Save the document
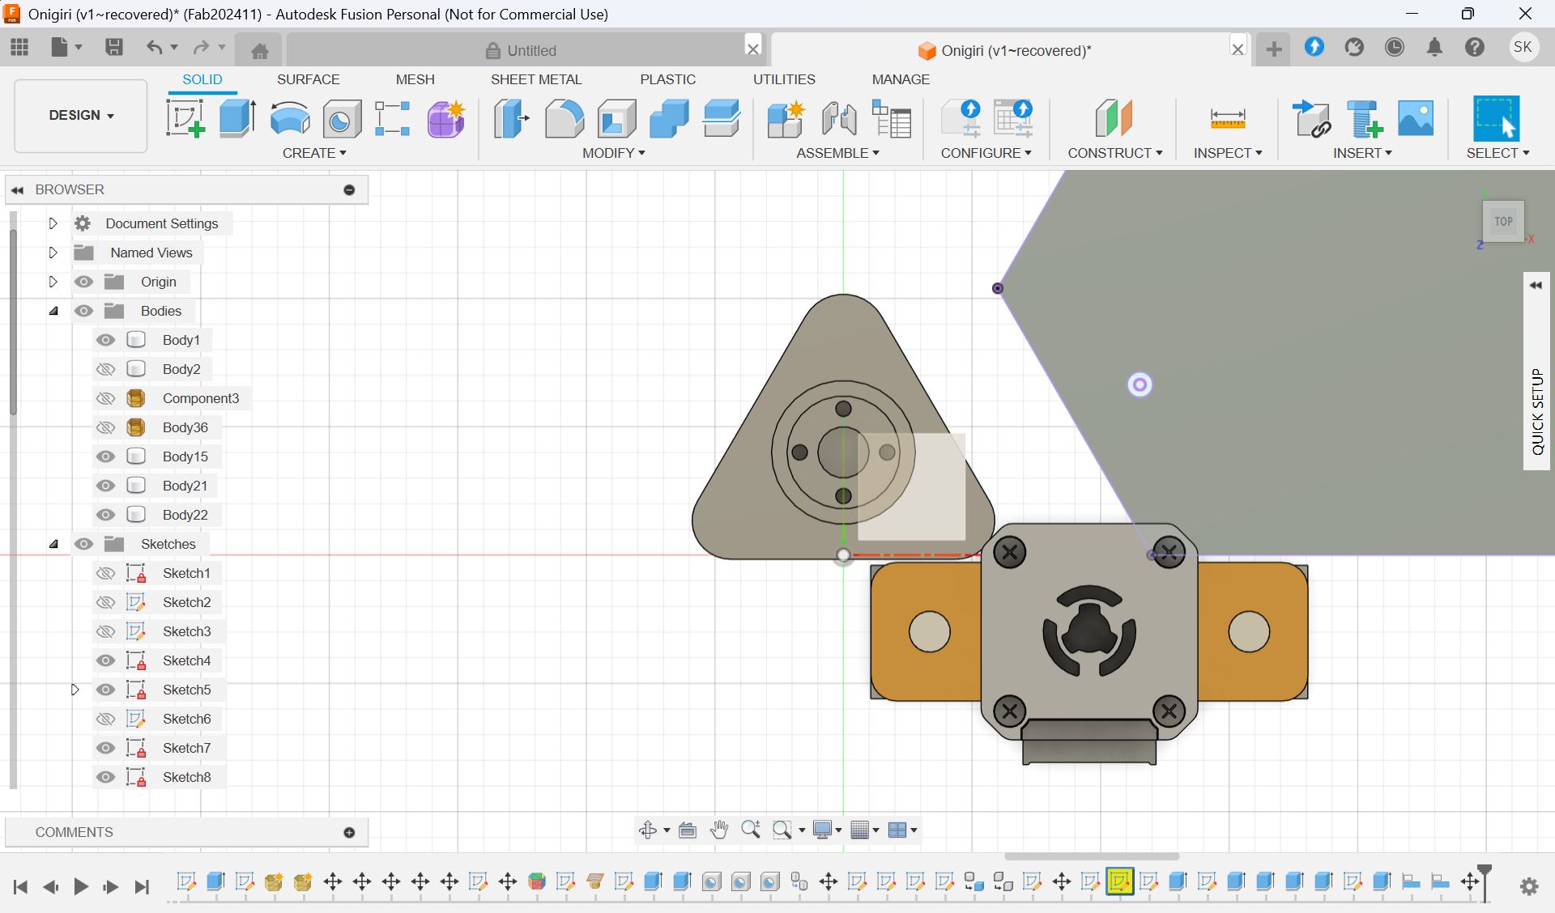The height and width of the screenshot is (913, 1555). (114, 47)
